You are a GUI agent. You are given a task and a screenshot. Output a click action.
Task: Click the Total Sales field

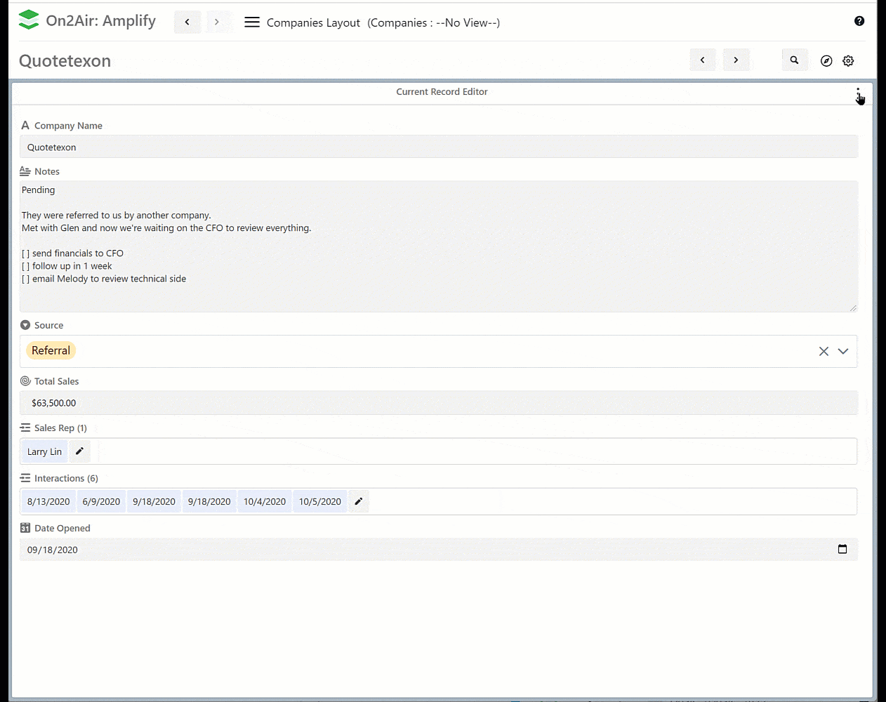tap(438, 403)
